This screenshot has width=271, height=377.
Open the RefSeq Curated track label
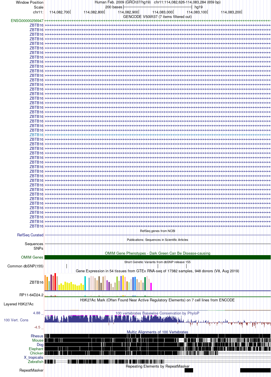tap(30, 235)
